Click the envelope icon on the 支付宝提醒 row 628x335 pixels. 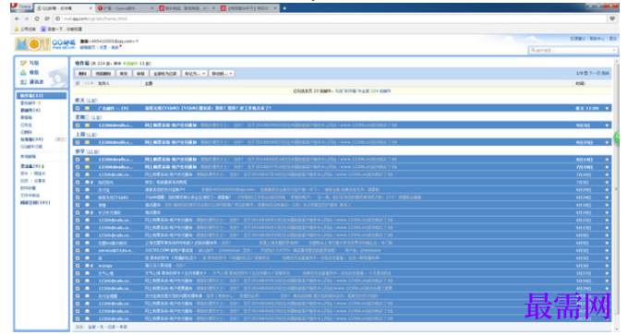[87, 296]
